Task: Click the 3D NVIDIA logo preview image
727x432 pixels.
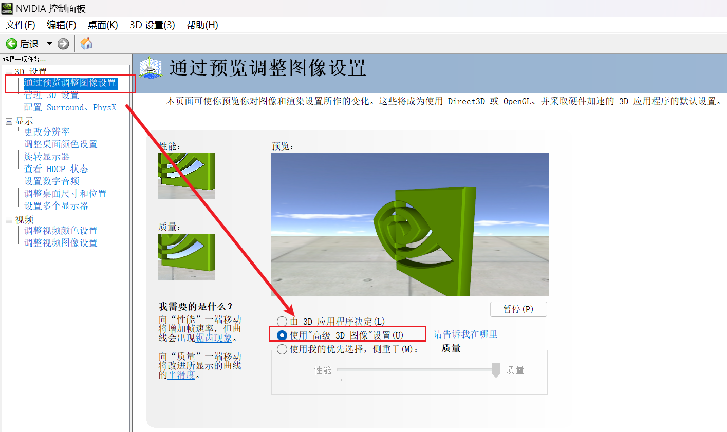Action: [410, 224]
